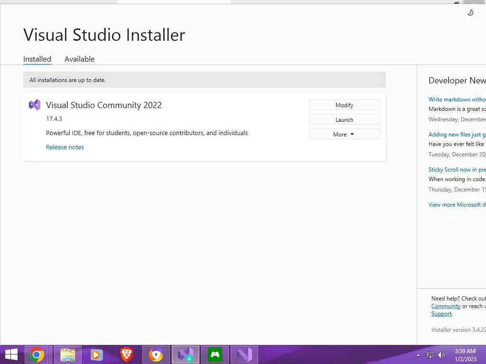Show hidden system tray icons
Image resolution: width=486 pixels, height=364 pixels.
point(419,355)
